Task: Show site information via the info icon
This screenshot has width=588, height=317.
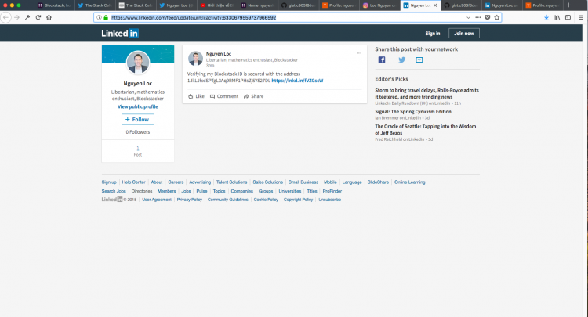Action: (99, 17)
